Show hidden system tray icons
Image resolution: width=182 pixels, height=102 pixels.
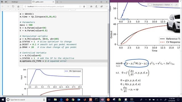pos(146,99)
